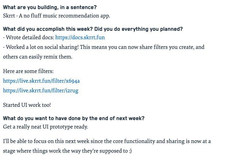Click the heading about the end of next week

point(74,119)
